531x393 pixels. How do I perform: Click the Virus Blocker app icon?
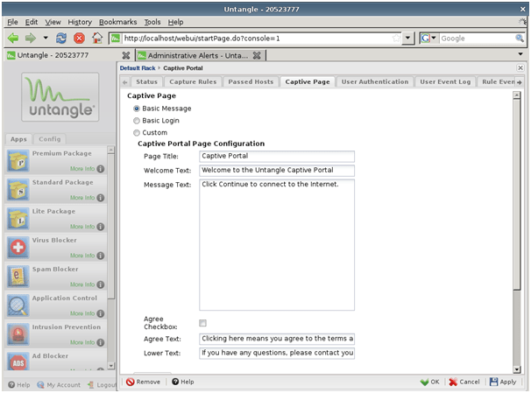click(x=19, y=247)
